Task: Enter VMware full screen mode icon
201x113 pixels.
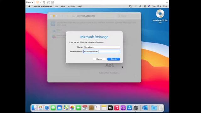Action: click(48, 2)
